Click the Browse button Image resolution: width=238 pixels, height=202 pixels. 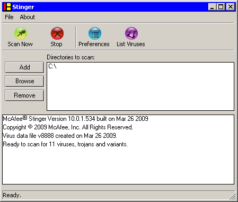pyautogui.click(x=24, y=81)
